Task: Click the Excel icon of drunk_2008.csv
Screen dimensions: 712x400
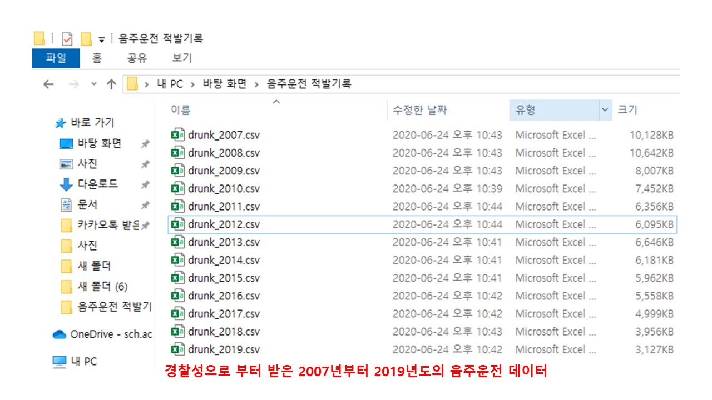Action: click(x=177, y=152)
